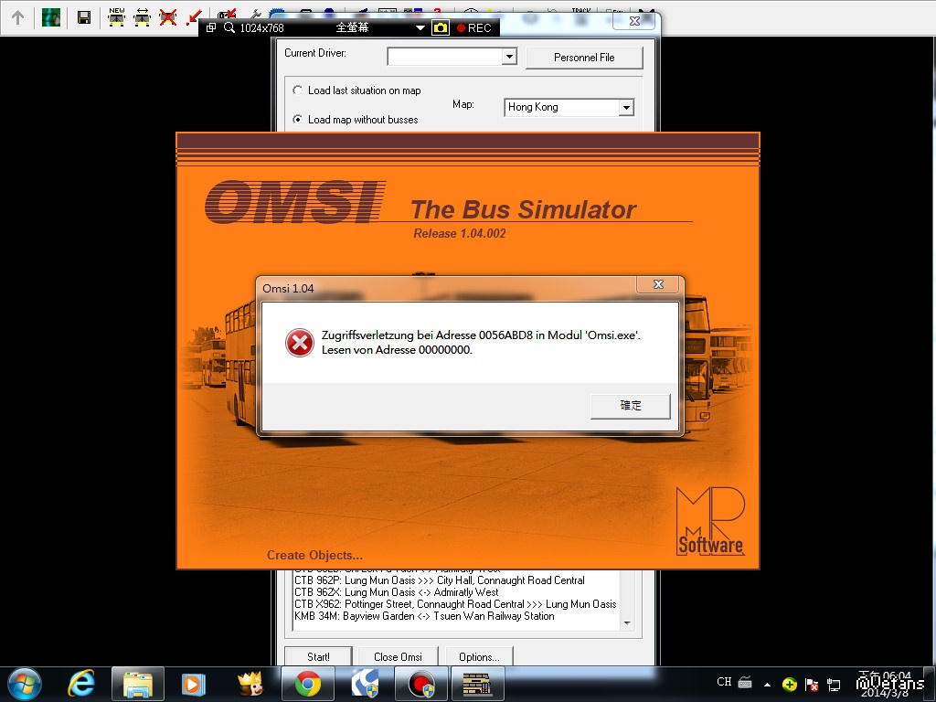Click the NEW bus toolbar icon
936x702 pixels.
[x=116, y=17]
